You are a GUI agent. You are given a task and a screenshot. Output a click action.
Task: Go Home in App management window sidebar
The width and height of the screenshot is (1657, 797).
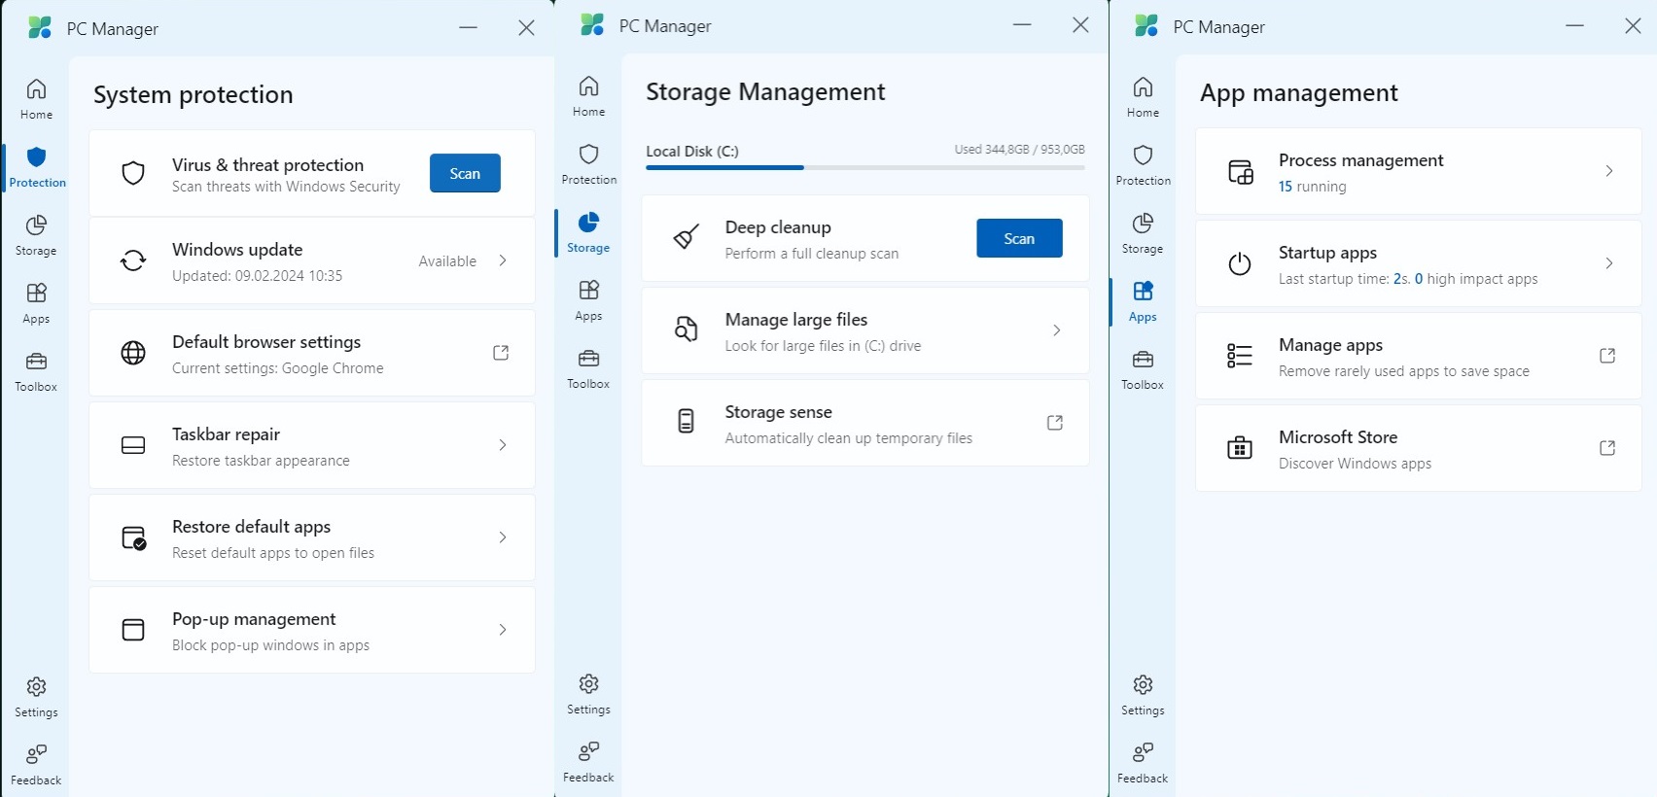(1143, 97)
